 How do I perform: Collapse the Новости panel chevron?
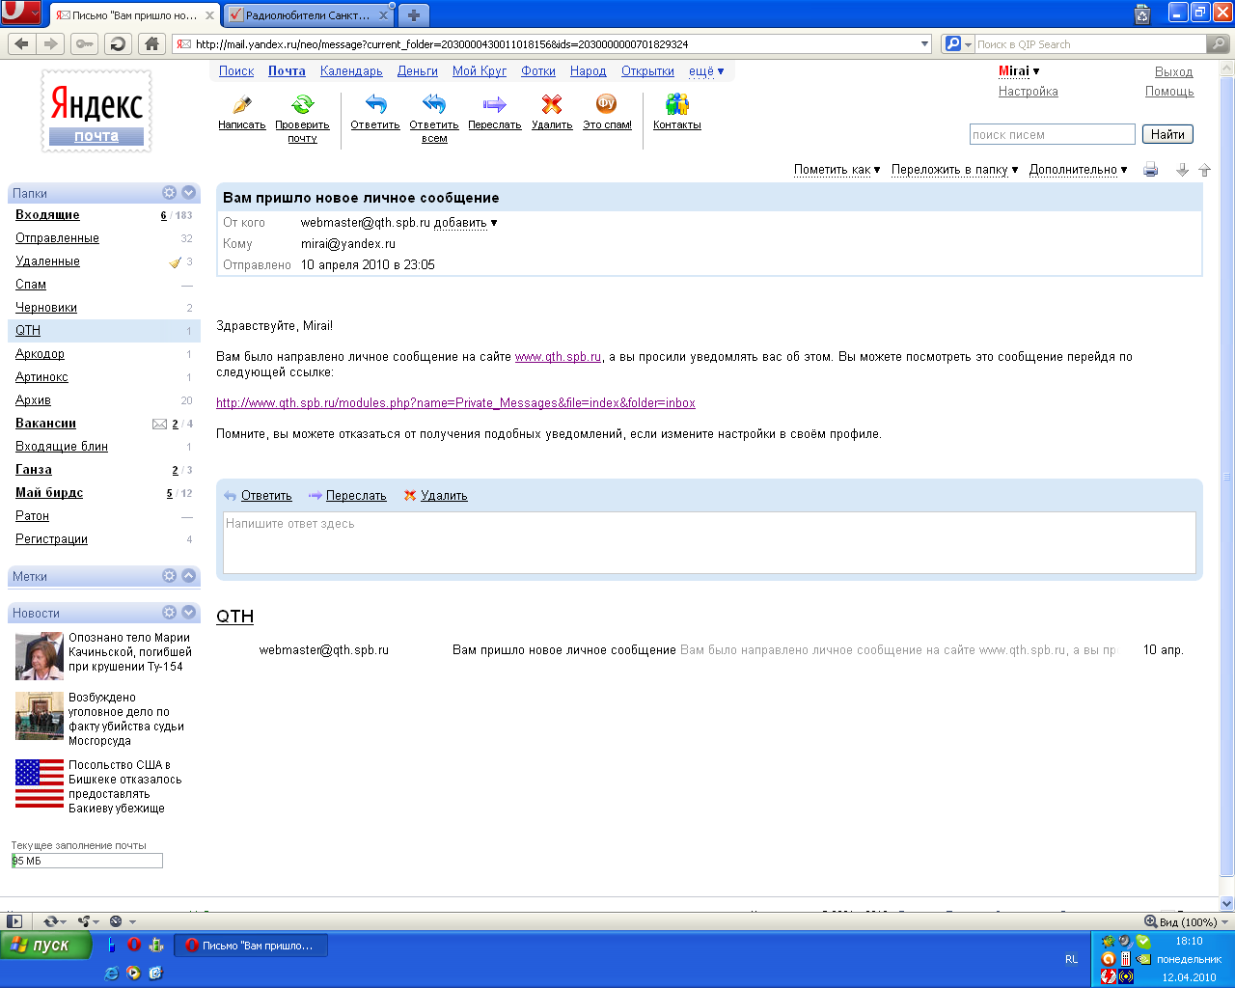coord(189,612)
